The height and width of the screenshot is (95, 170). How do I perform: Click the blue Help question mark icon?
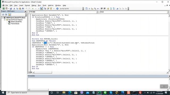[x=57, y=9]
